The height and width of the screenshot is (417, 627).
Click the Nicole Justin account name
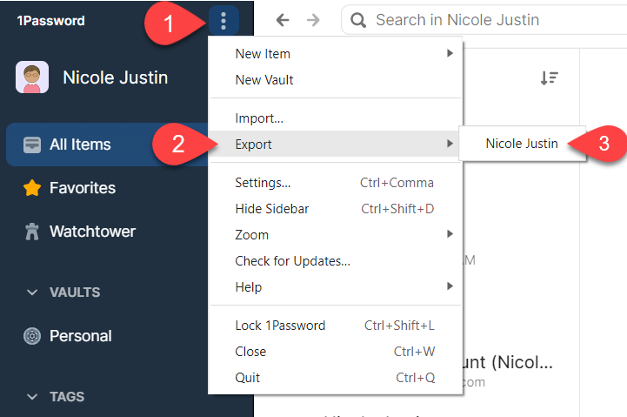115,77
